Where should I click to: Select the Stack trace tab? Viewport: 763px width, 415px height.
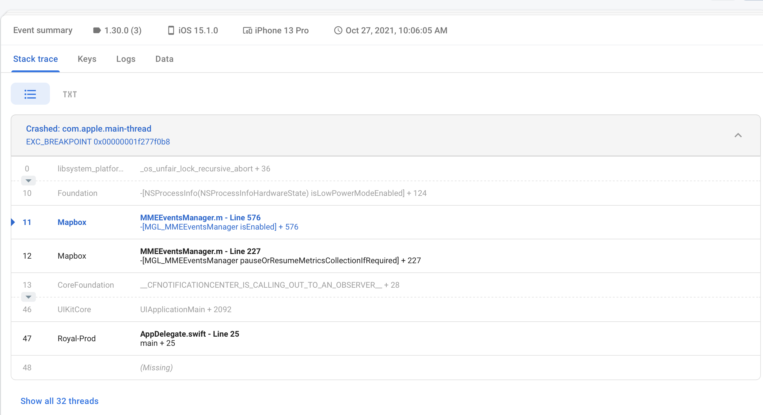[35, 59]
